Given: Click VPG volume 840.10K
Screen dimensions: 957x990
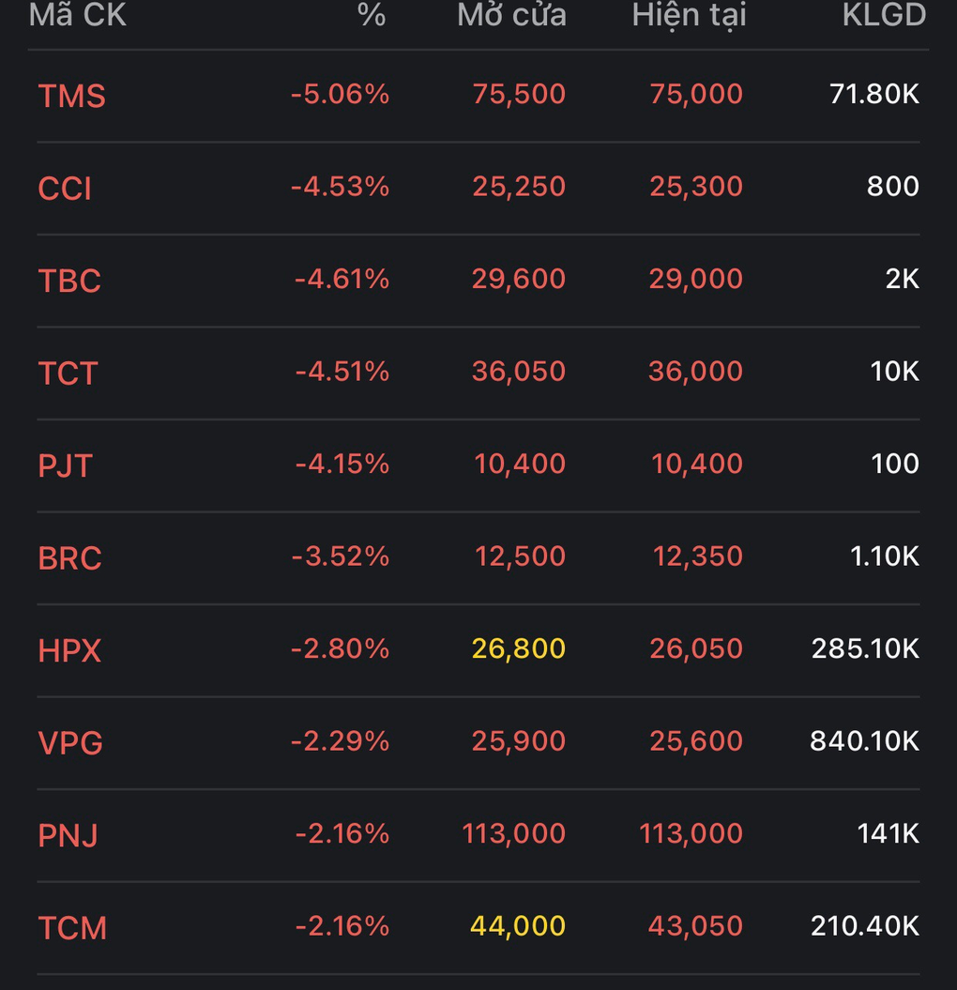Looking at the screenshot, I should click(x=864, y=740).
